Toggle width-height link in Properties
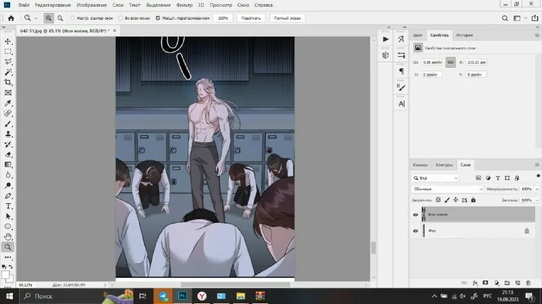The height and width of the screenshot is (304, 542). tap(451, 62)
